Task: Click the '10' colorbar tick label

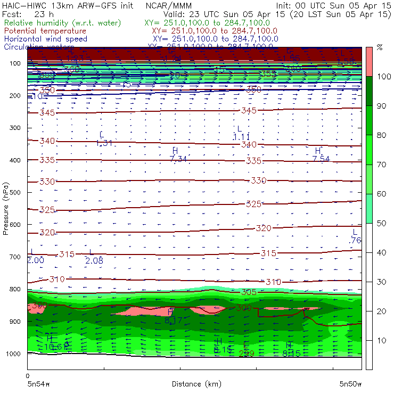Action: click(381, 340)
